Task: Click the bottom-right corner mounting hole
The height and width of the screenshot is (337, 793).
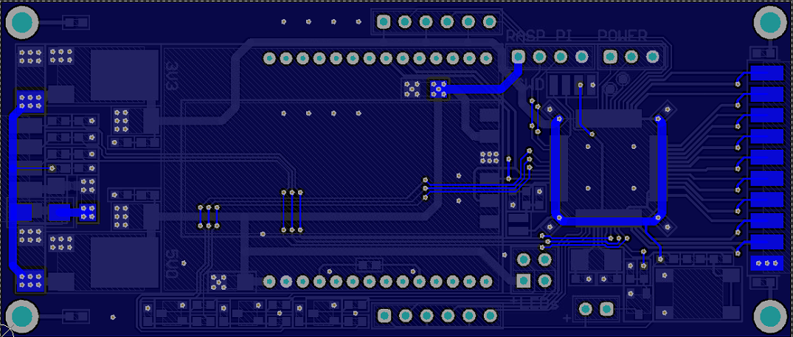Action: 770,316
